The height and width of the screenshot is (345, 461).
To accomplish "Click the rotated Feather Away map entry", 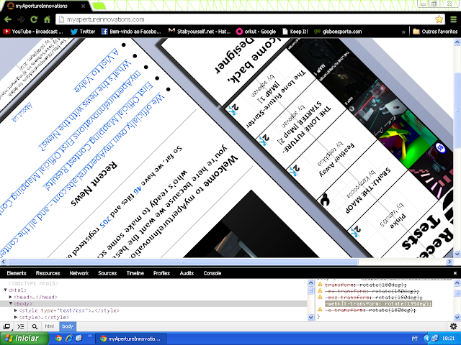I will (x=337, y=160).
